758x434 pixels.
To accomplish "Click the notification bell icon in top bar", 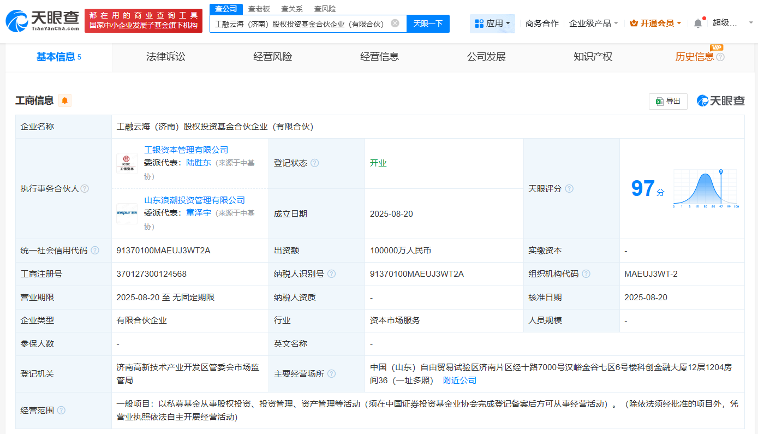I will [x=697, y=22].
